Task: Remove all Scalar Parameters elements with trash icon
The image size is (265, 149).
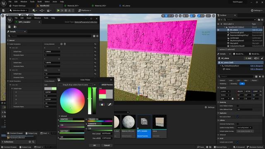Action: [x=65, y=44]
